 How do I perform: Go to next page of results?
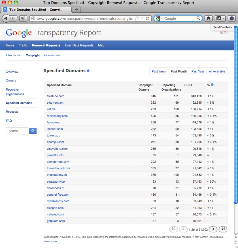coord(213,229)
